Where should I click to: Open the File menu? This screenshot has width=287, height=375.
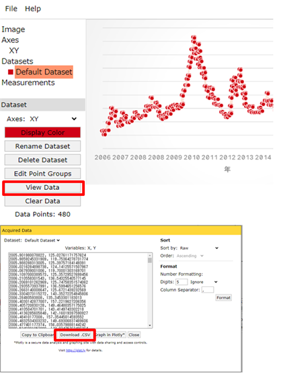pyautogui.click(x=11, y=9)
